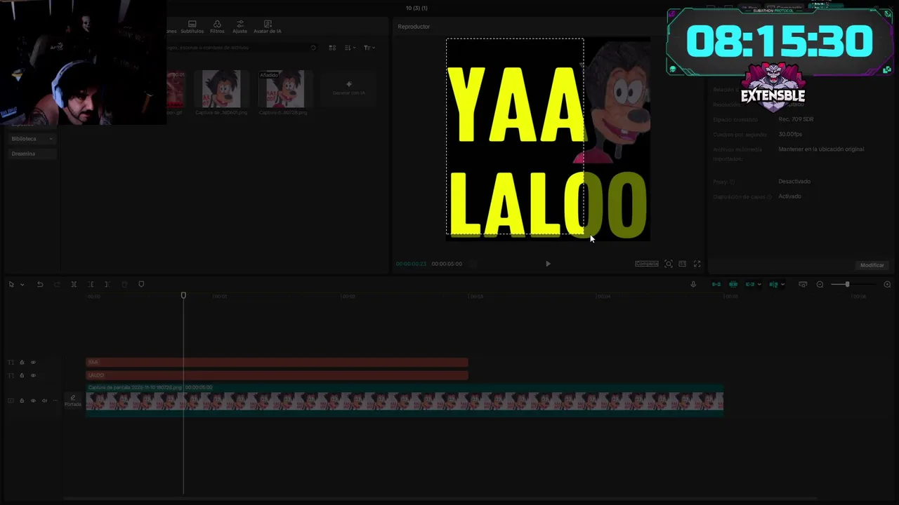
Task: Split the clip at the playhead
Action: 74,284
